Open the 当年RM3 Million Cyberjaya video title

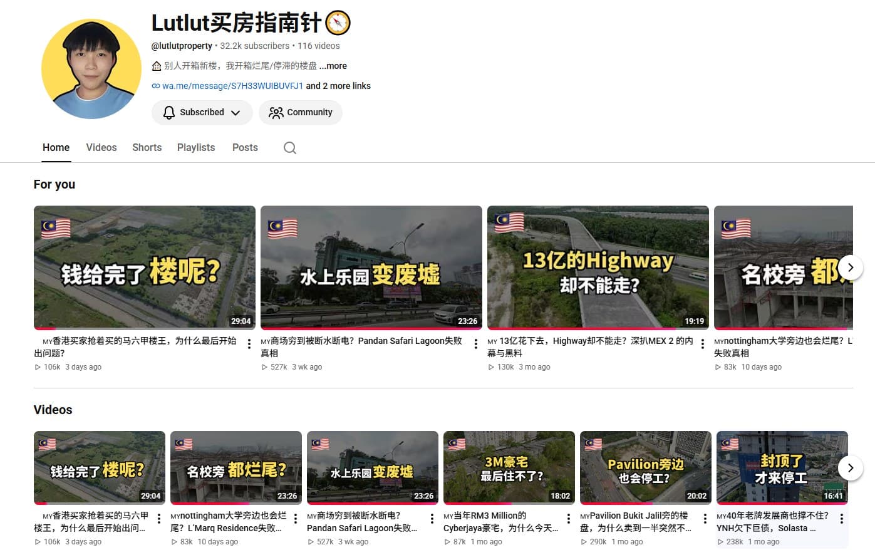click(x=501, y=522)
